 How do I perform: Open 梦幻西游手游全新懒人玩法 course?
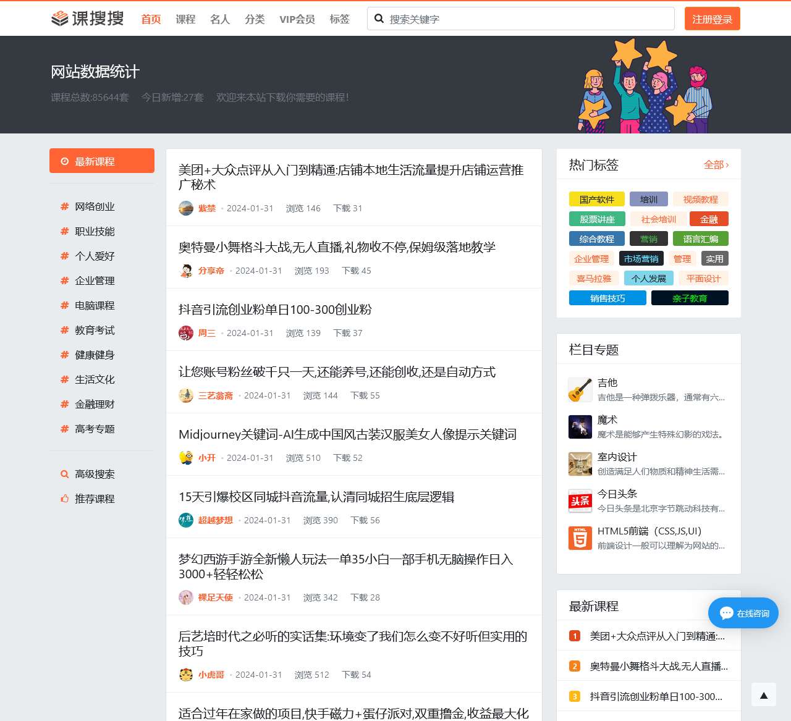tap(346, 567)
